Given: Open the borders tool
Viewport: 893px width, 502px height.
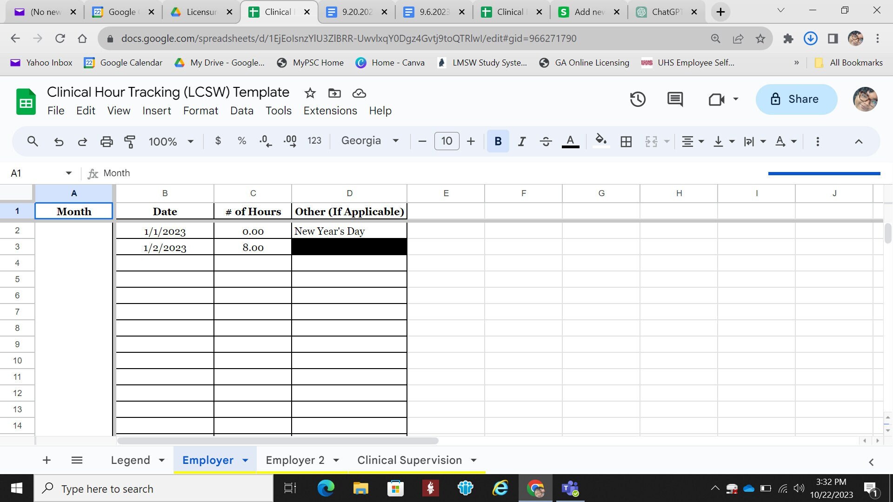Looking at the screenshot, I should (626, 141).
